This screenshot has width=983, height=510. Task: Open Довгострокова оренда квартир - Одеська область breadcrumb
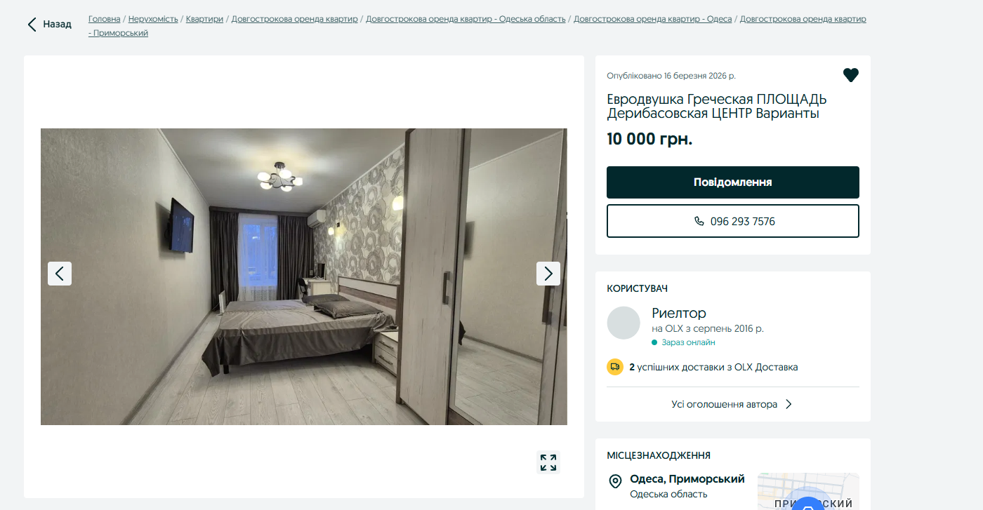click(x=466, y=19)
